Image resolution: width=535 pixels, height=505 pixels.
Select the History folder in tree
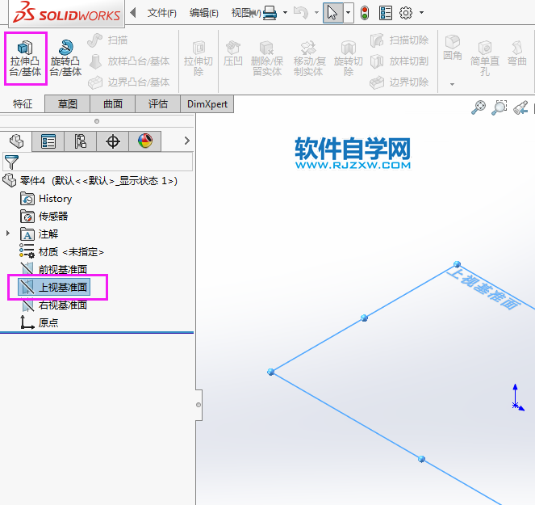tap(46, 199)
